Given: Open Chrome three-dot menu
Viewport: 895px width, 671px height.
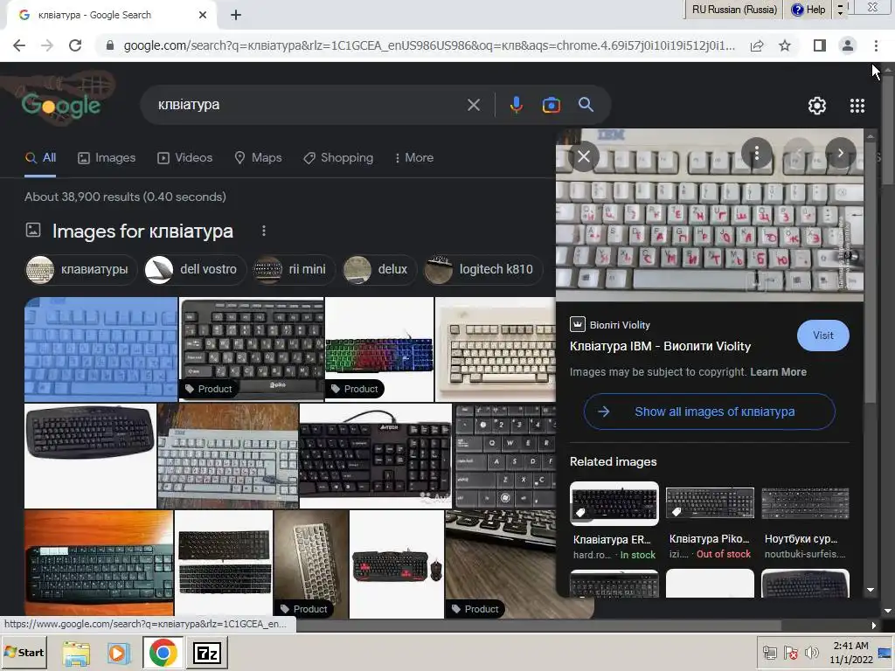Looking at the screenshot, I should click(876, 45).
